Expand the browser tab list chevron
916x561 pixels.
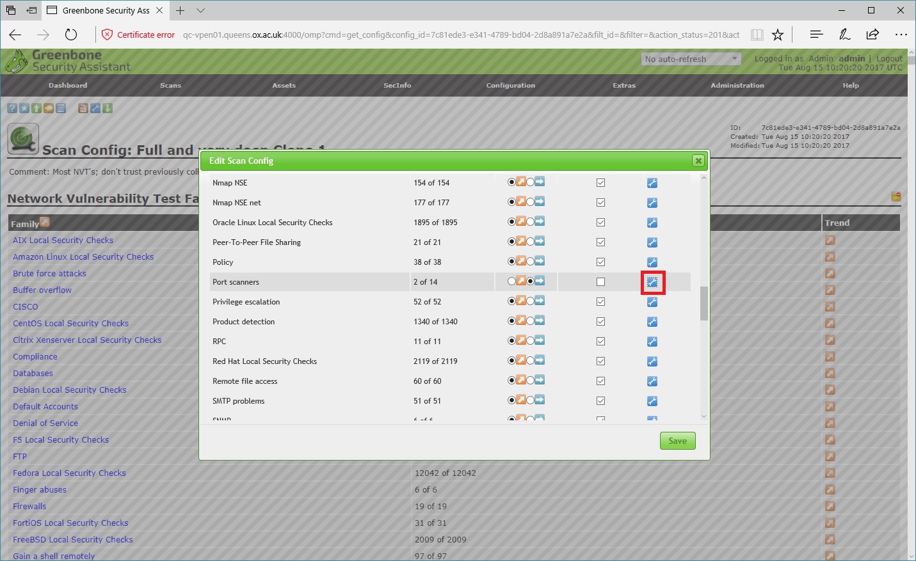coord(201,10)
